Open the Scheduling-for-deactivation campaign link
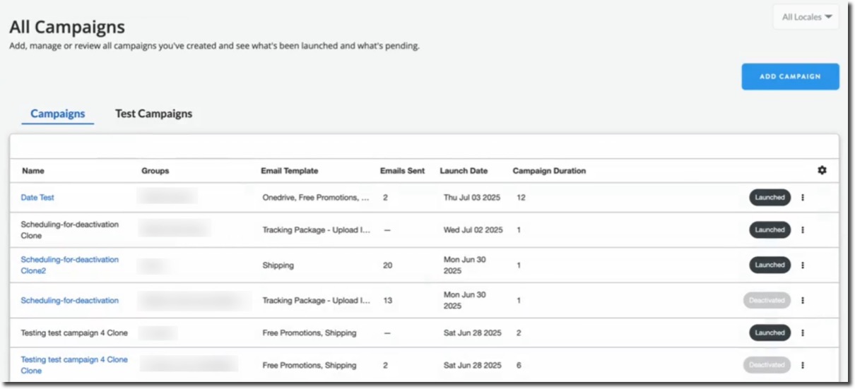 coord(69,301)
